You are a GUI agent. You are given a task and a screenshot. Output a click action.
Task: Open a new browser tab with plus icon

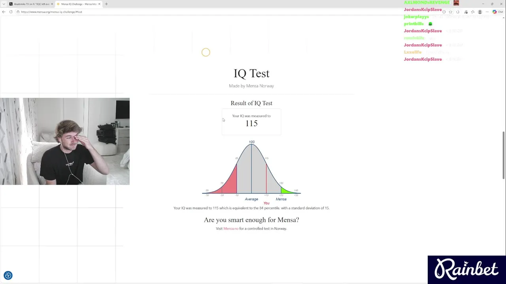[106, 4]
